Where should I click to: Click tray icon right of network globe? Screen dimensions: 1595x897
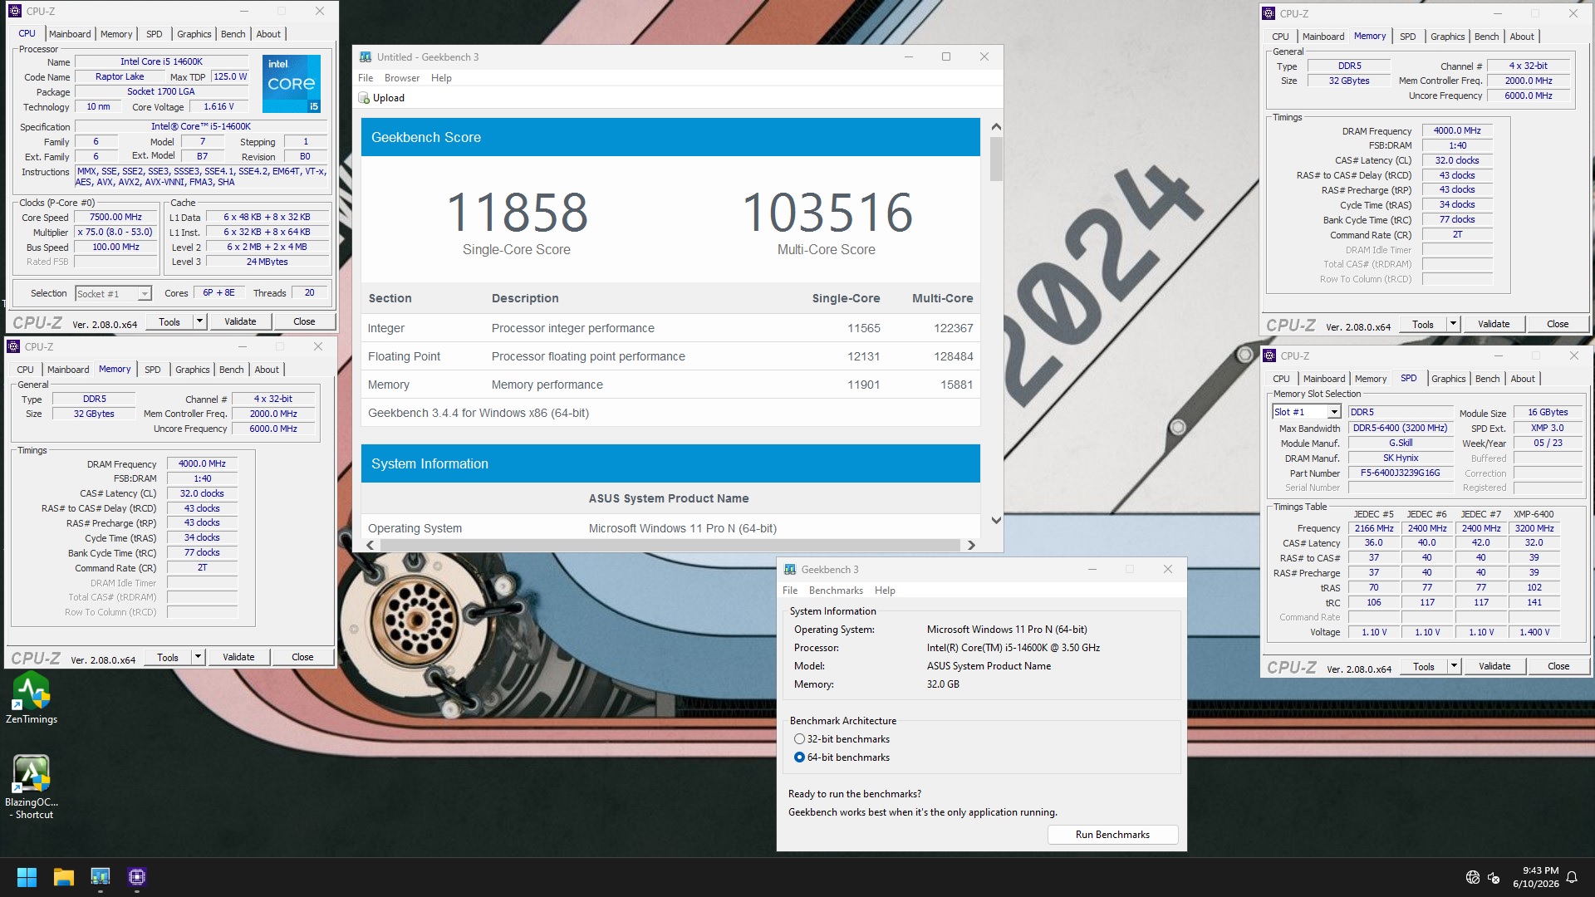coord(1494,877)
